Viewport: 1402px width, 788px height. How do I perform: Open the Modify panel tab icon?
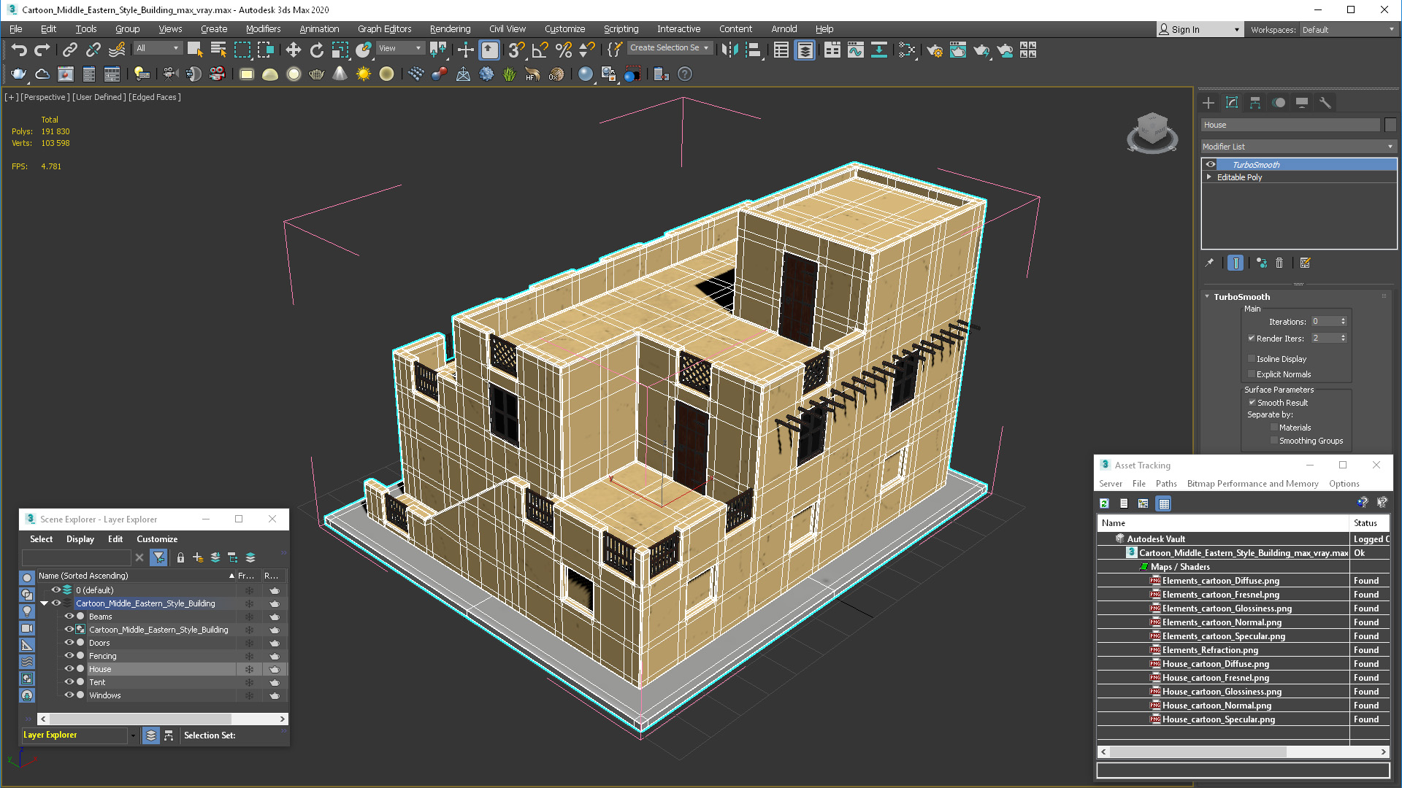pyautogui.click(x=1232, y=103)
